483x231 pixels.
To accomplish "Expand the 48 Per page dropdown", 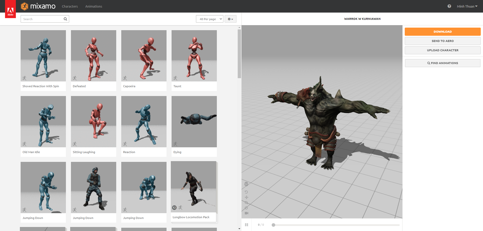I will coord(210,19).
